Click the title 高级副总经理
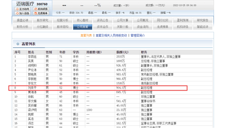This screenshot has width=226, height=128. pos(149,83)
